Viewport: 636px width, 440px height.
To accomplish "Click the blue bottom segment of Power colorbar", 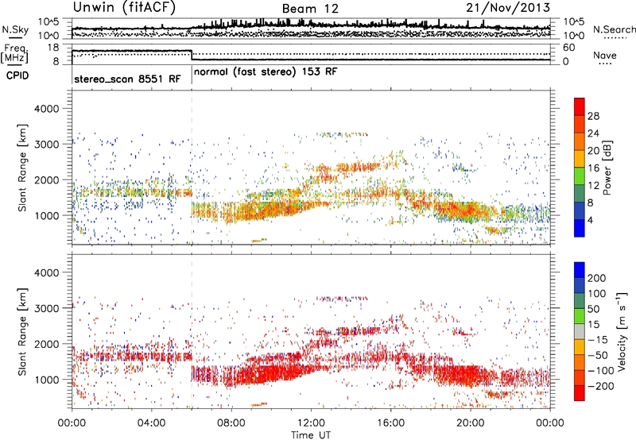I will click(x=580, y=228).
